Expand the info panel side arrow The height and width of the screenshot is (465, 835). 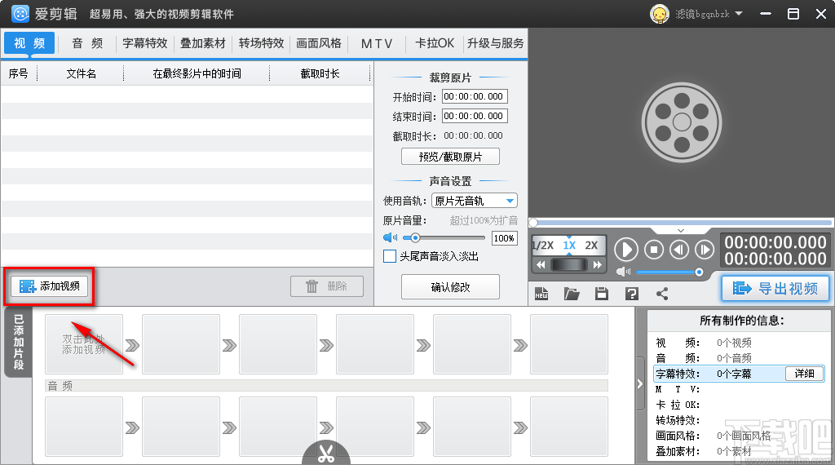tap(639, 384)
